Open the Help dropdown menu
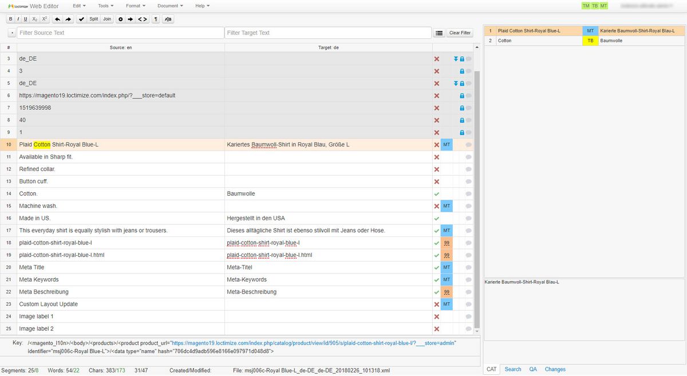The image size is (687, 376). (x=202, y=6)
